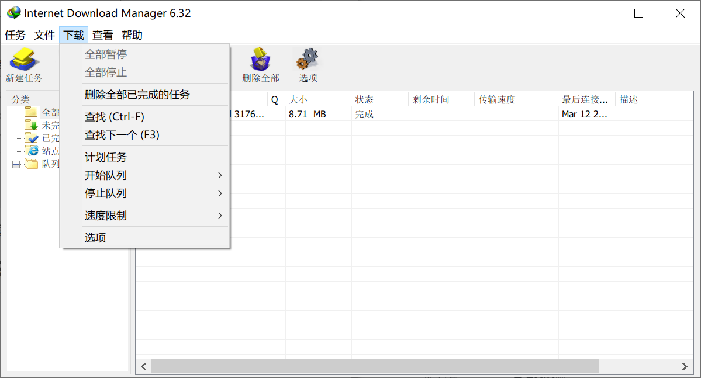Click the horizontal scrollbar right arrow
The image size is (701, 378).
tap(685, 367)
